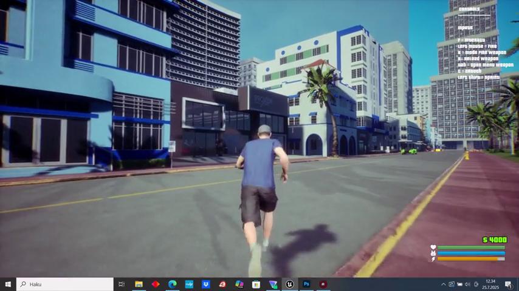
Task: Click the 'C = Crouch' control hint
Action: point(470,71)
